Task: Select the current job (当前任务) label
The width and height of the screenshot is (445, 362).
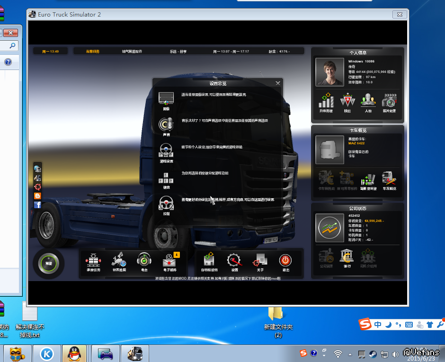Action: point(92,52)
